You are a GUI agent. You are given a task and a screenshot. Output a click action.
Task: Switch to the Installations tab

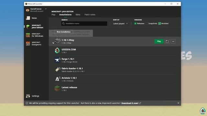[65, 15]
